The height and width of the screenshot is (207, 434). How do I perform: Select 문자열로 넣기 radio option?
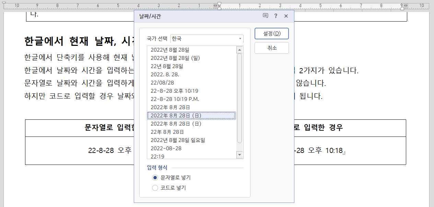click(x=171, y=178)
